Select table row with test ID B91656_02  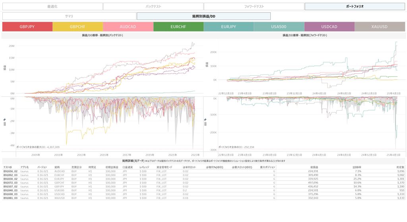tap(10, 171)
